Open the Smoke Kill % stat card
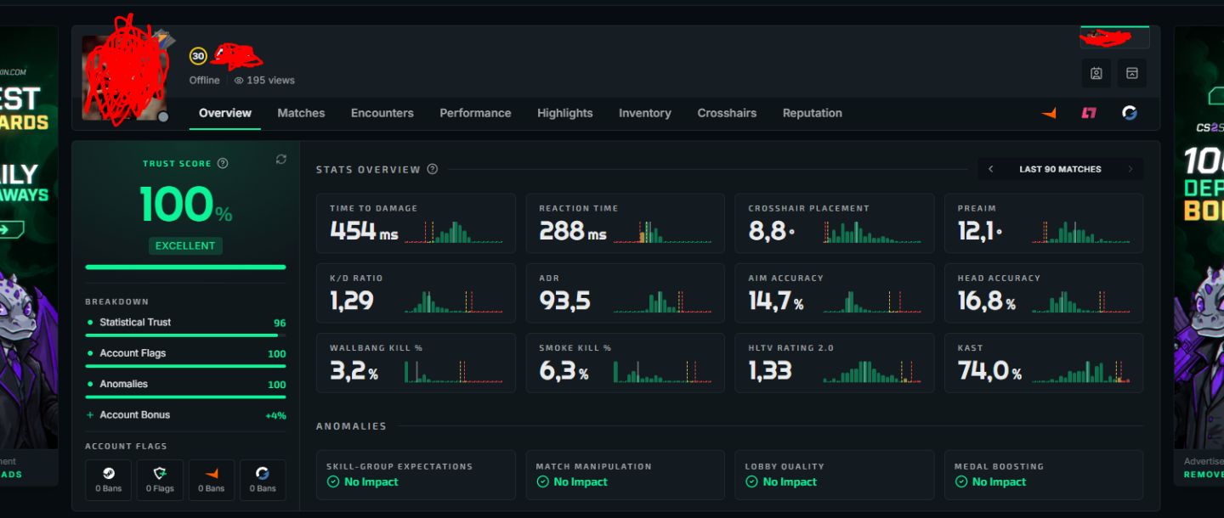 [x=625, y=363]
